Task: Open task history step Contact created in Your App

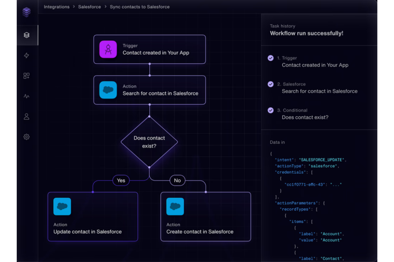Action: click(315, 65)
